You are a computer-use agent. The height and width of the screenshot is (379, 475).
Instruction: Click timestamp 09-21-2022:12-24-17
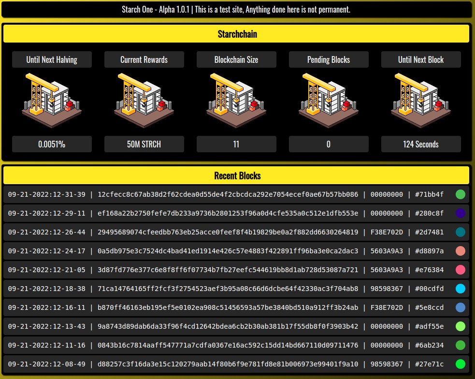coord(47,251)
